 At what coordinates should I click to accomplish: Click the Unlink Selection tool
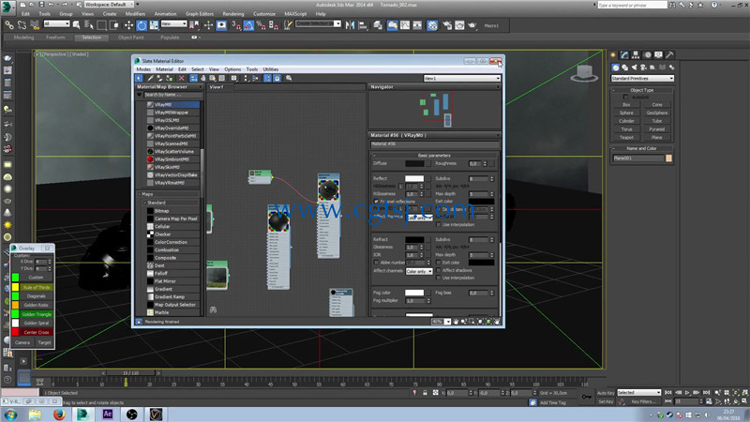pyautogui.click(x=22, y=25)
